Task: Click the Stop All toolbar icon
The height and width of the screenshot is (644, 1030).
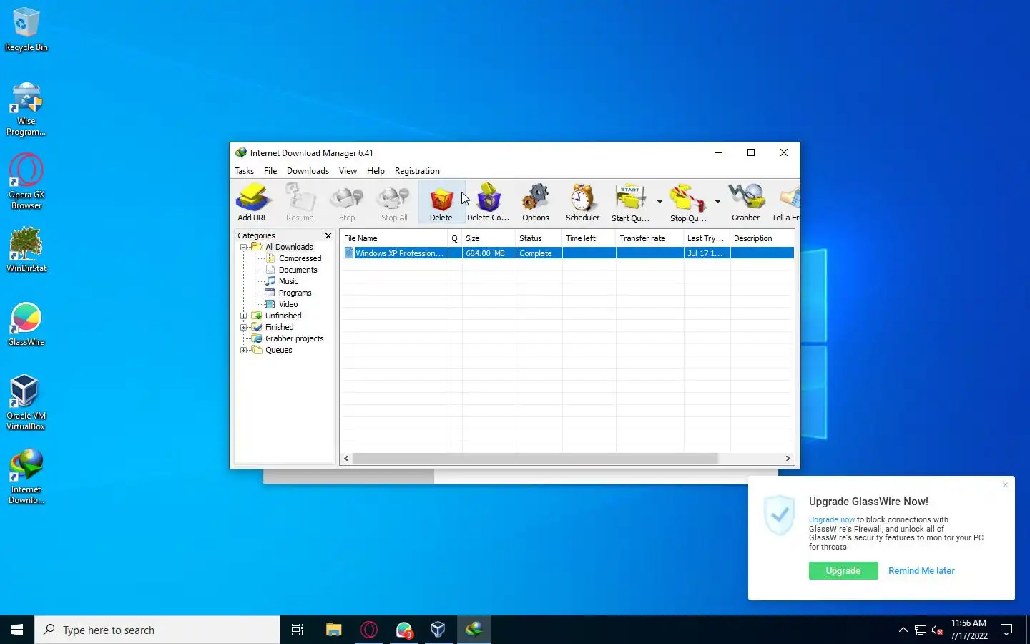Action: (394, 202)
